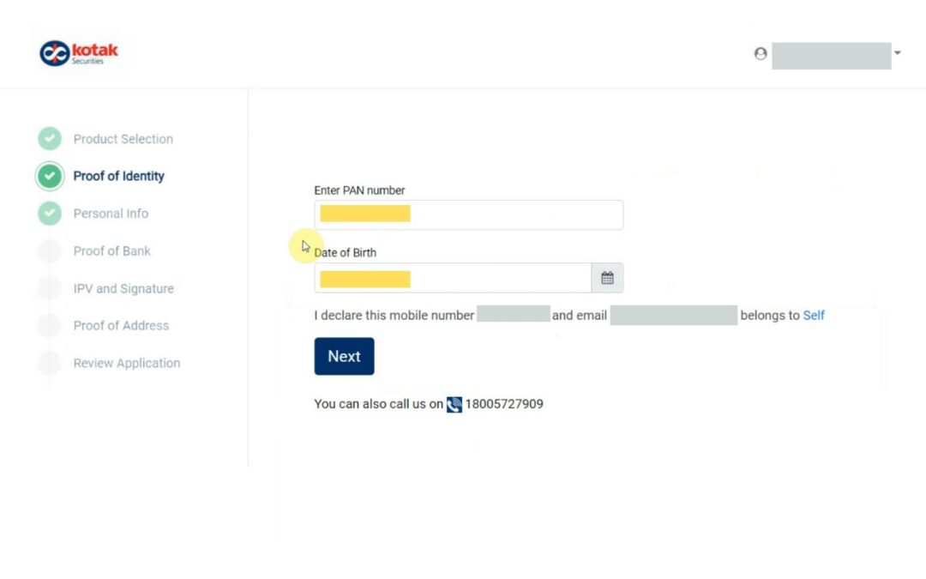
Task: Select the Proof of Bank step label
Action: coord(111,251)
